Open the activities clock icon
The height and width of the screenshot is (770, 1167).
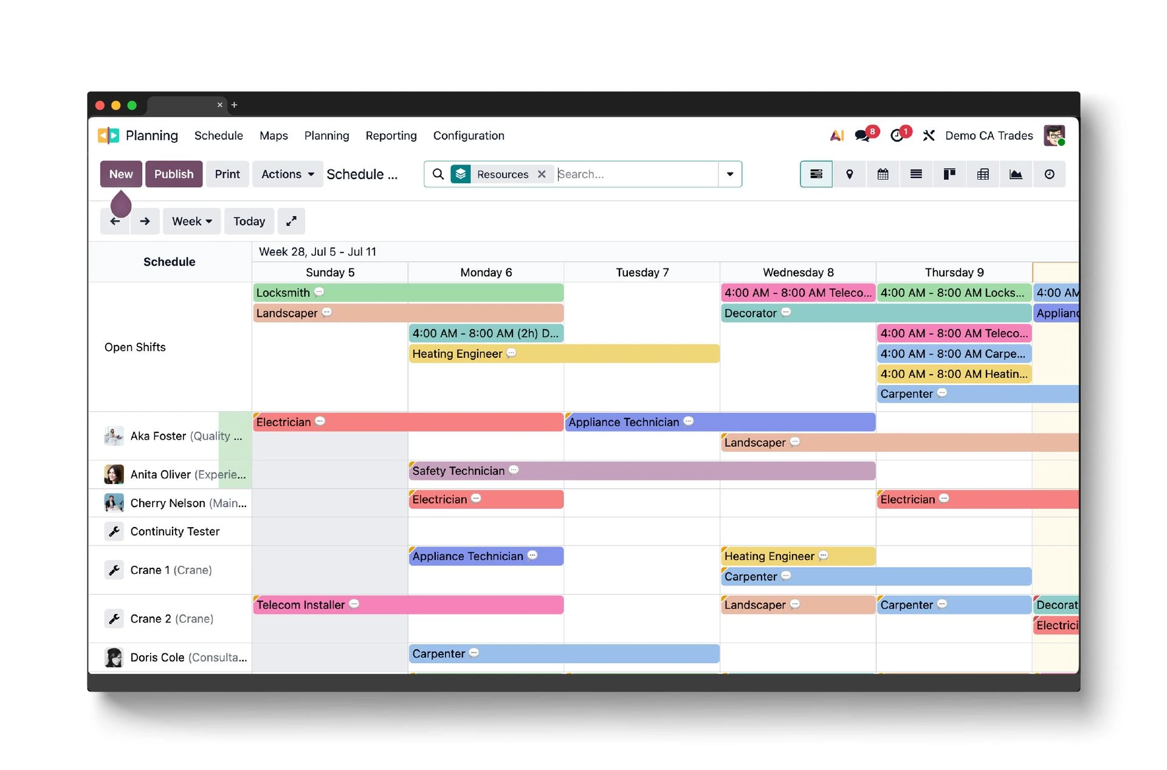pyautogui.click(x=897, y=135)
